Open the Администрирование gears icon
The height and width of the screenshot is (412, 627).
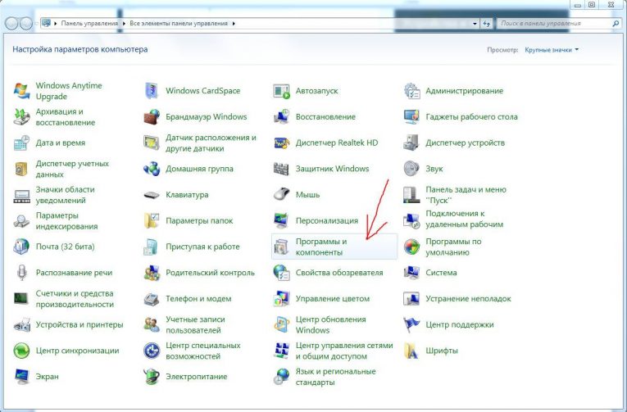[x=411, y=91]
